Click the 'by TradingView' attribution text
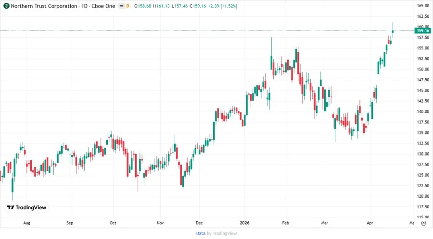This screenshot has width=433, height=239. click(222, 234)
